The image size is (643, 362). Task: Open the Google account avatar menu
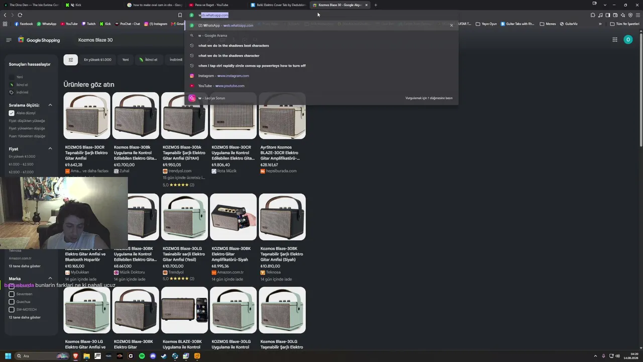point(628,40)
